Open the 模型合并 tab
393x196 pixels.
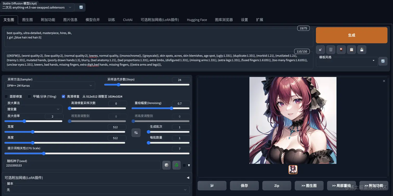[93, 20]
